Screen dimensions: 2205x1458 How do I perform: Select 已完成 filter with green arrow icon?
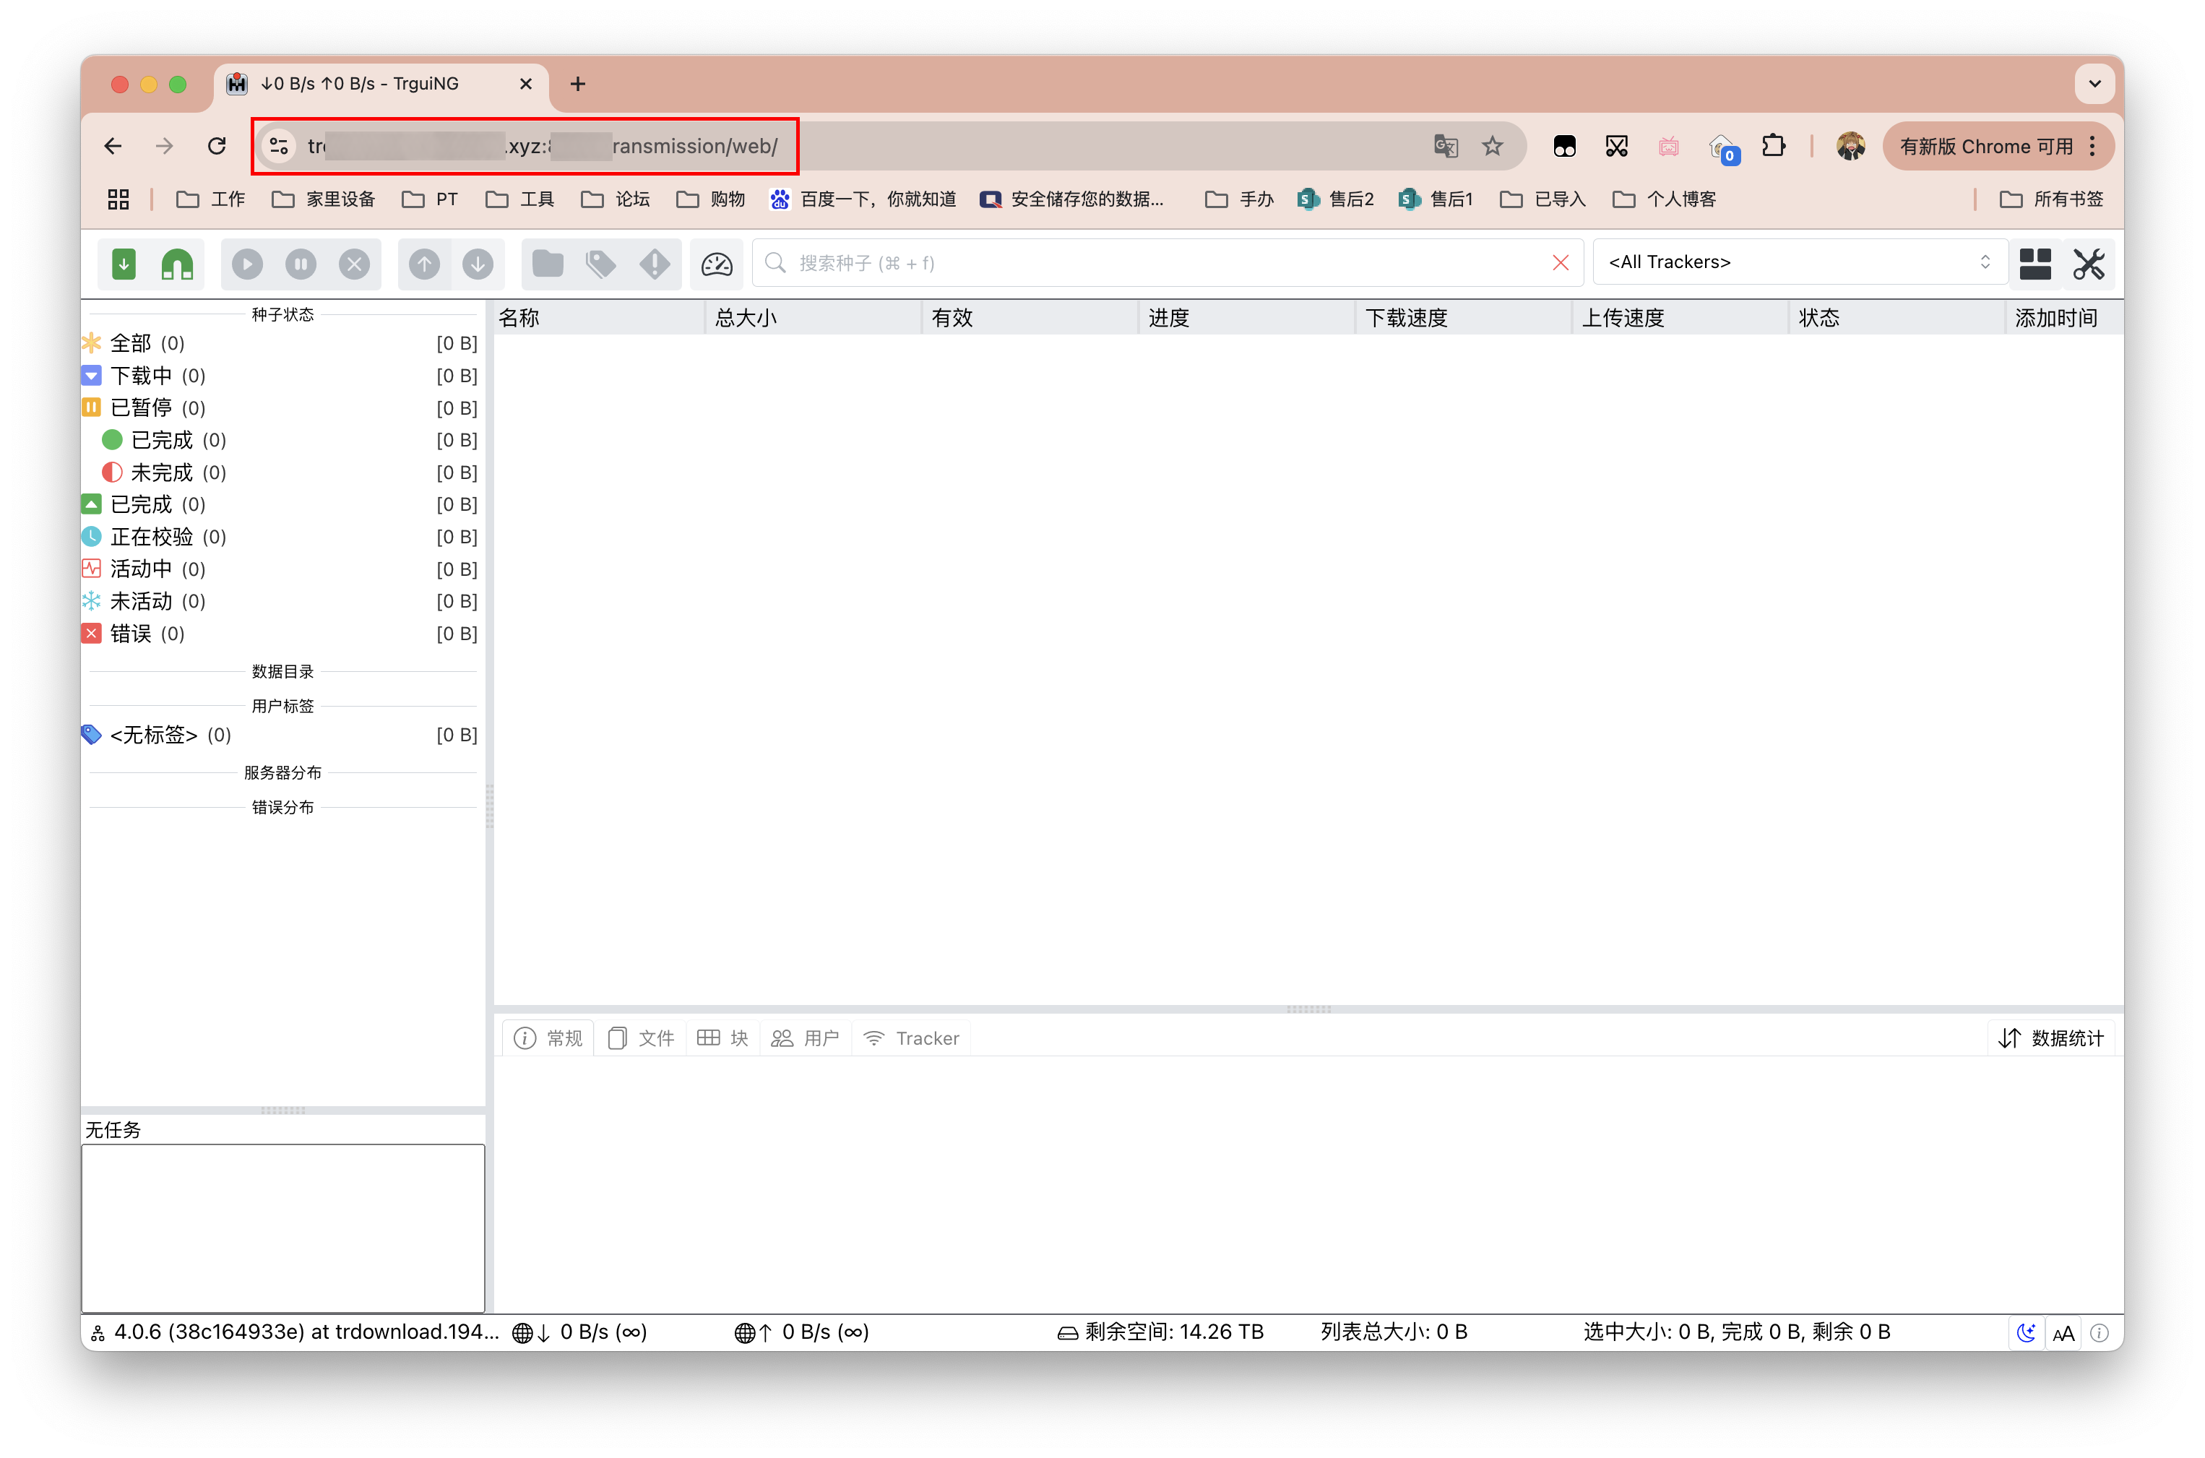[281, 504]
